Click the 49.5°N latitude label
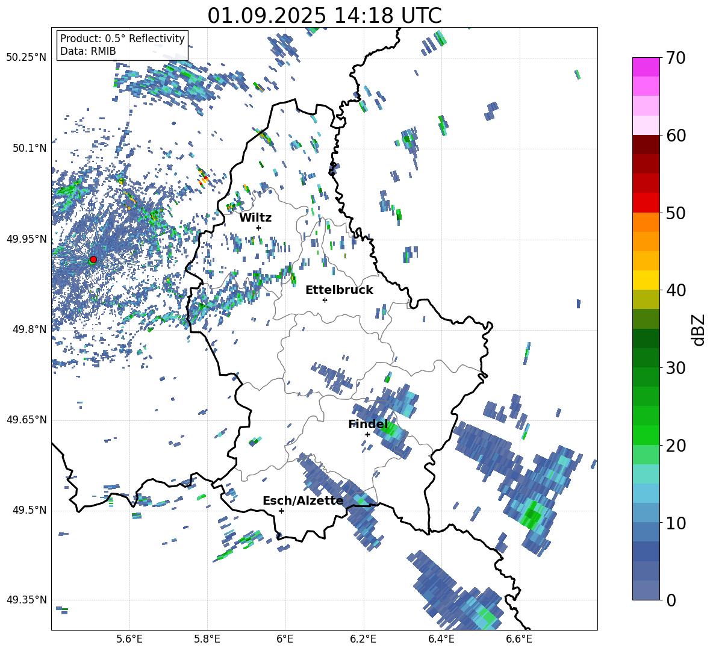 pyautogui.click(x=30, y=510)
